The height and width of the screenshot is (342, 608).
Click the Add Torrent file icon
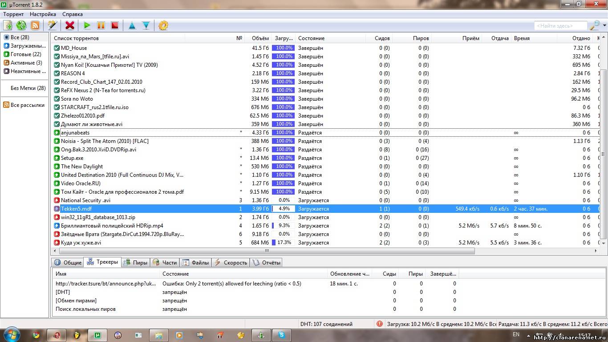[7, 25]
